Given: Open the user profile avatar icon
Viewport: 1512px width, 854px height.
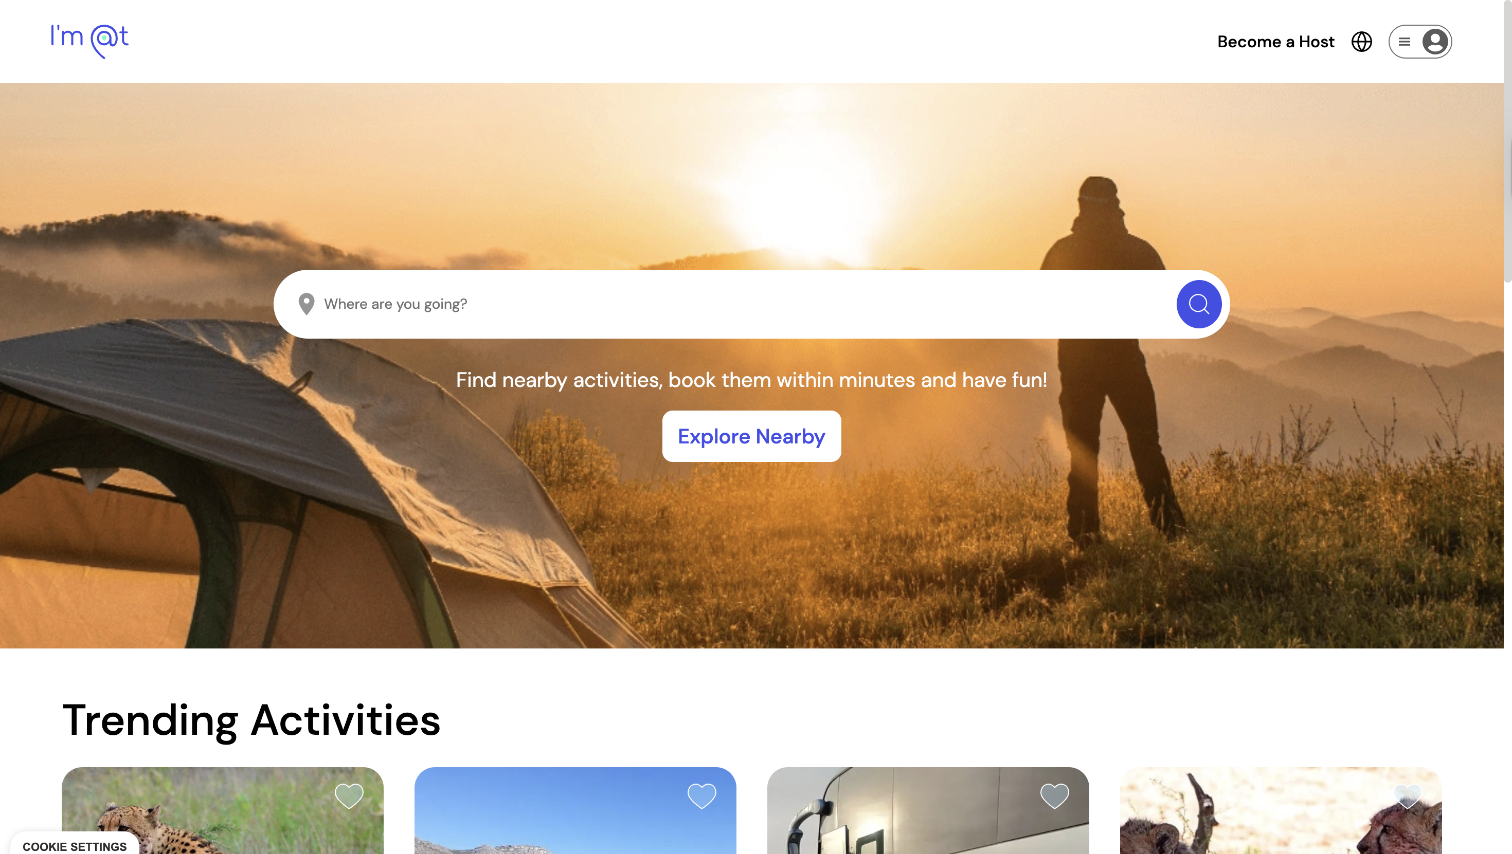Looking at the screenshot, I should [x=1435, y=42].
